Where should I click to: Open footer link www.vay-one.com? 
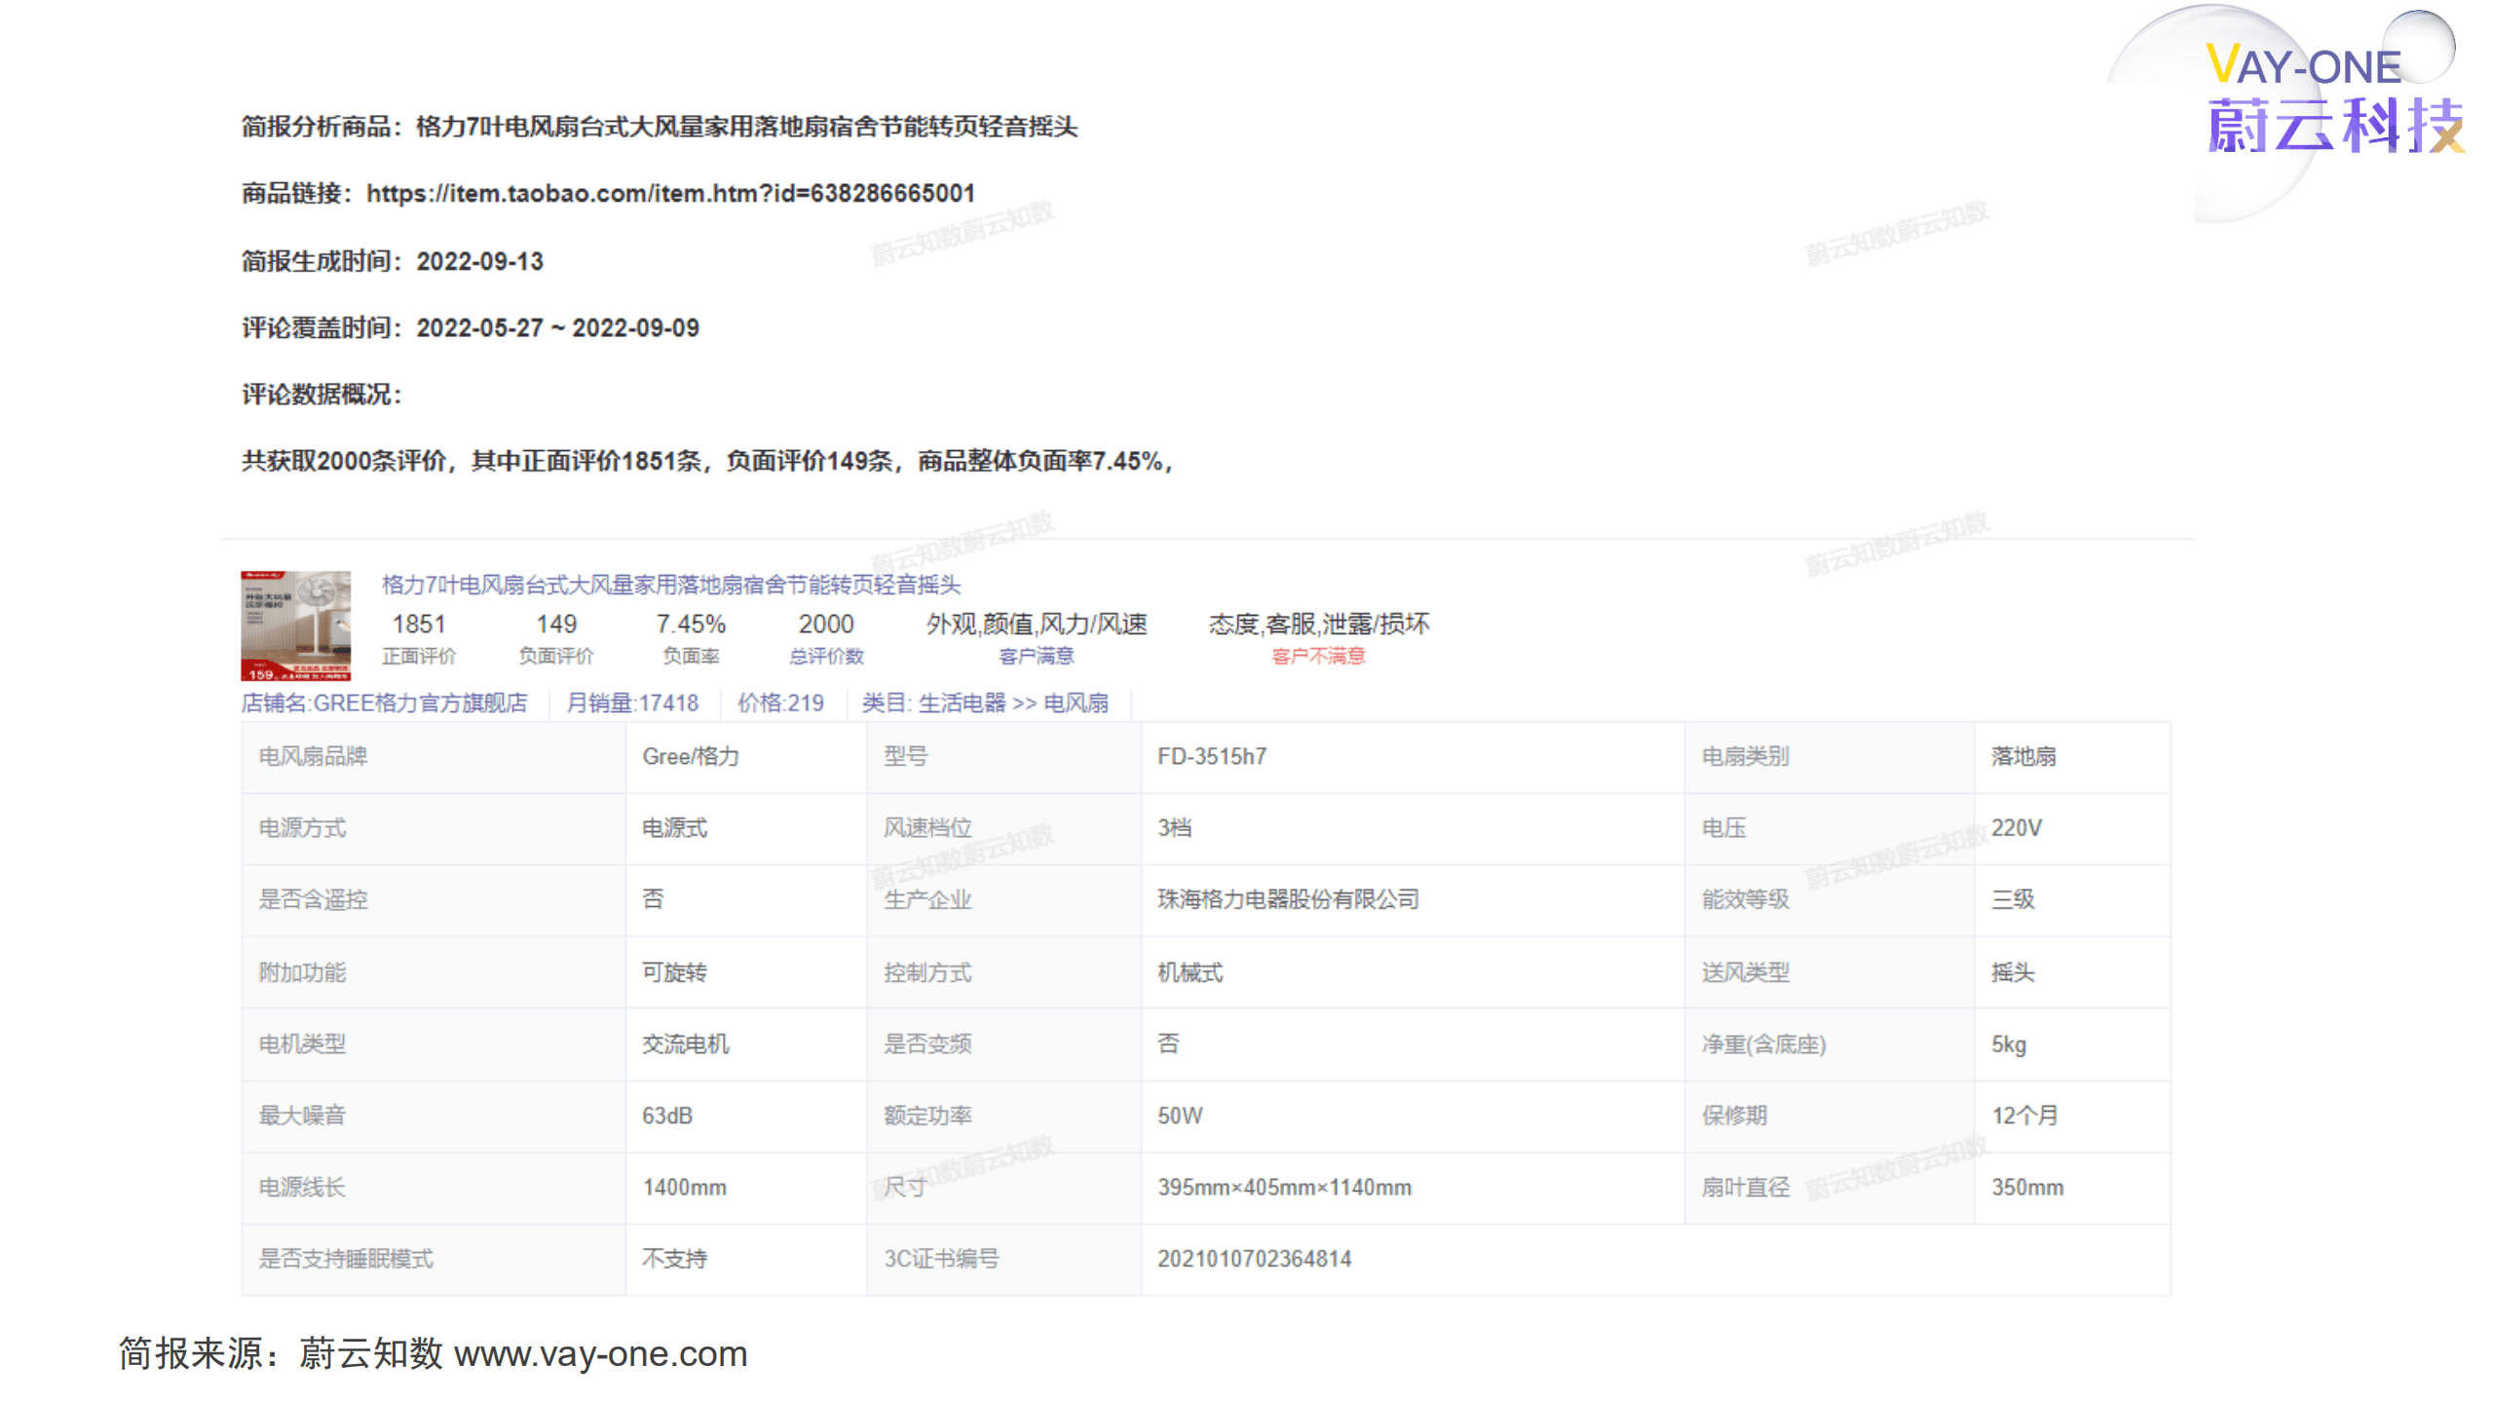point(600,1353)
